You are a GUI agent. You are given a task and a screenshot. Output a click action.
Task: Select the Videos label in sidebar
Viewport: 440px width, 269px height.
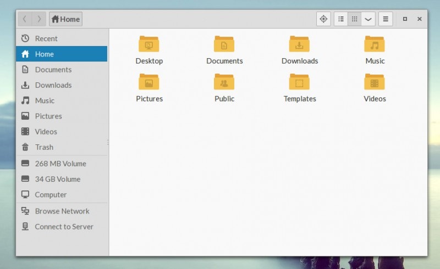click(x=46, y=131)
